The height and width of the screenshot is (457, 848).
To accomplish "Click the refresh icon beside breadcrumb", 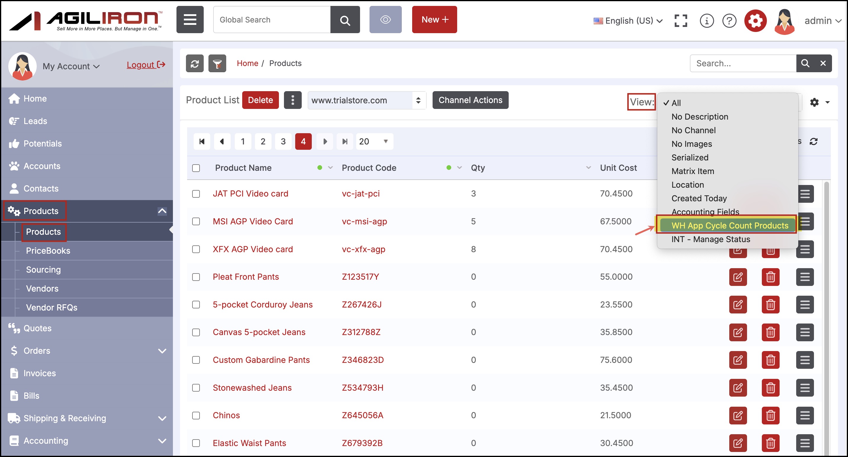I will click(195, 64).
